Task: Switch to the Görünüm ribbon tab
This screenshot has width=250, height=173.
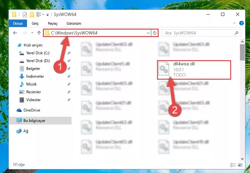Action: tap(74, 23)
